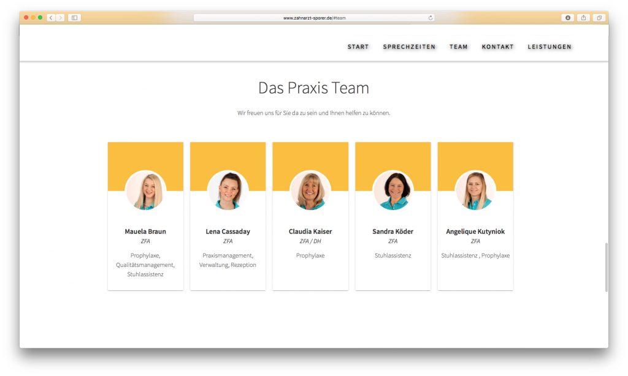Click Mauela Braun's profile photo
628x376 pixels.
(x=145, y=191)
